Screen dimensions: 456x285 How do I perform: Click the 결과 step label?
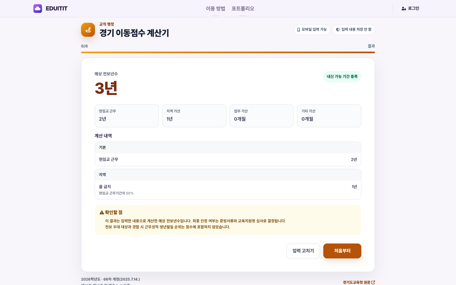(371, 46)
